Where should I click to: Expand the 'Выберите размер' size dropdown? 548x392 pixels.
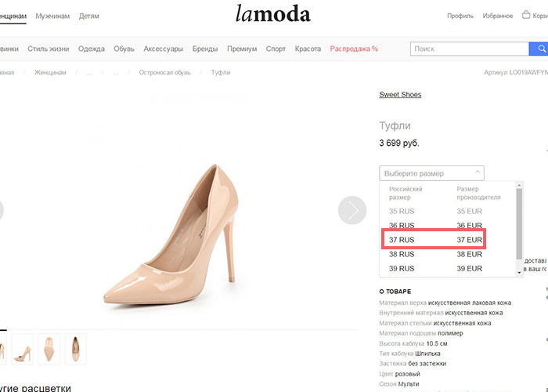tap(431, 173)
